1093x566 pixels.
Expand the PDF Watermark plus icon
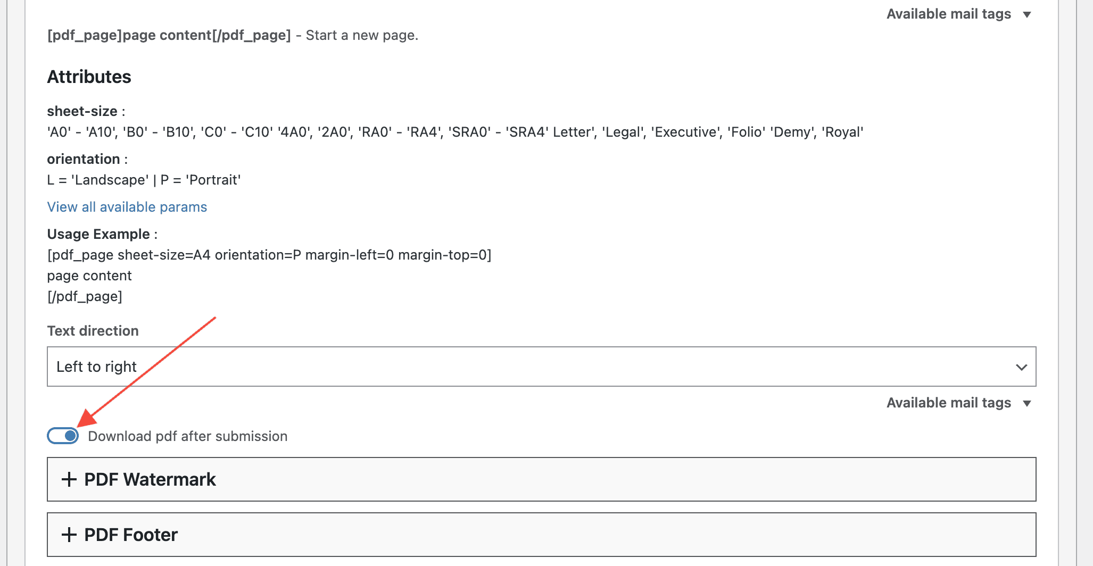[69, 479]
